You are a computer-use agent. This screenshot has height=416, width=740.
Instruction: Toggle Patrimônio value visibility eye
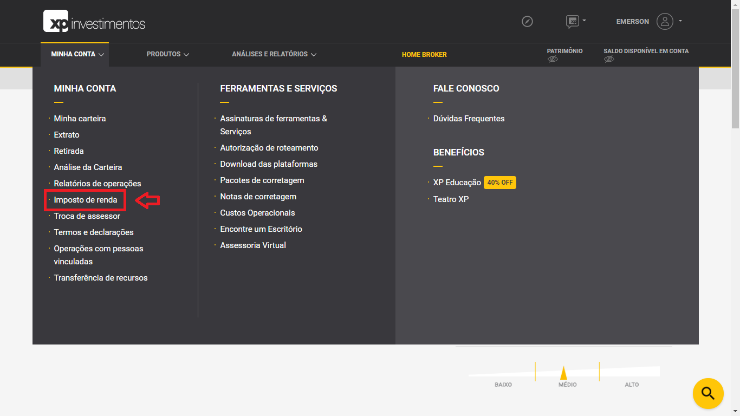tap(553, 60)
